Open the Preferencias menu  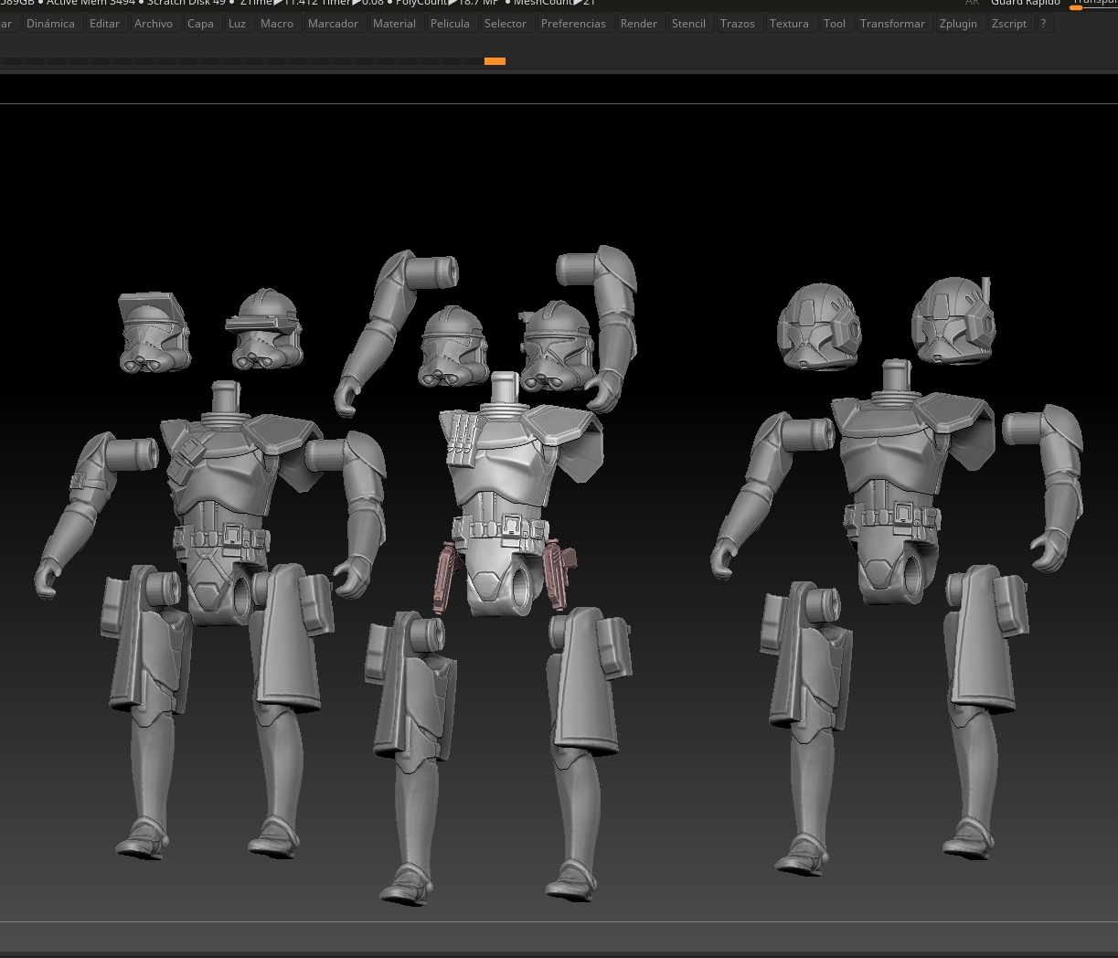tap(573, 23)
